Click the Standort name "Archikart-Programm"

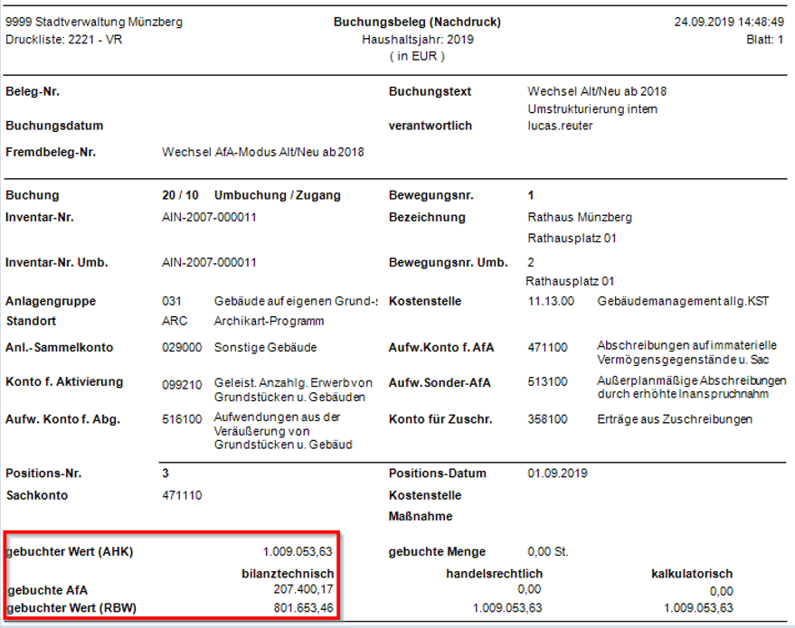(x=269, y=321)
